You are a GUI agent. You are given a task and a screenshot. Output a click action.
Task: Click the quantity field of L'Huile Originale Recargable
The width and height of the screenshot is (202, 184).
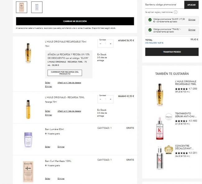[106, 44]
